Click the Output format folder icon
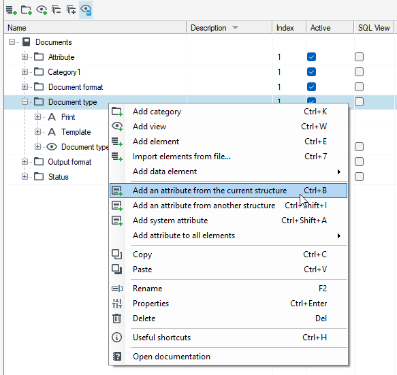397x375 pixels. click(39, 162)
